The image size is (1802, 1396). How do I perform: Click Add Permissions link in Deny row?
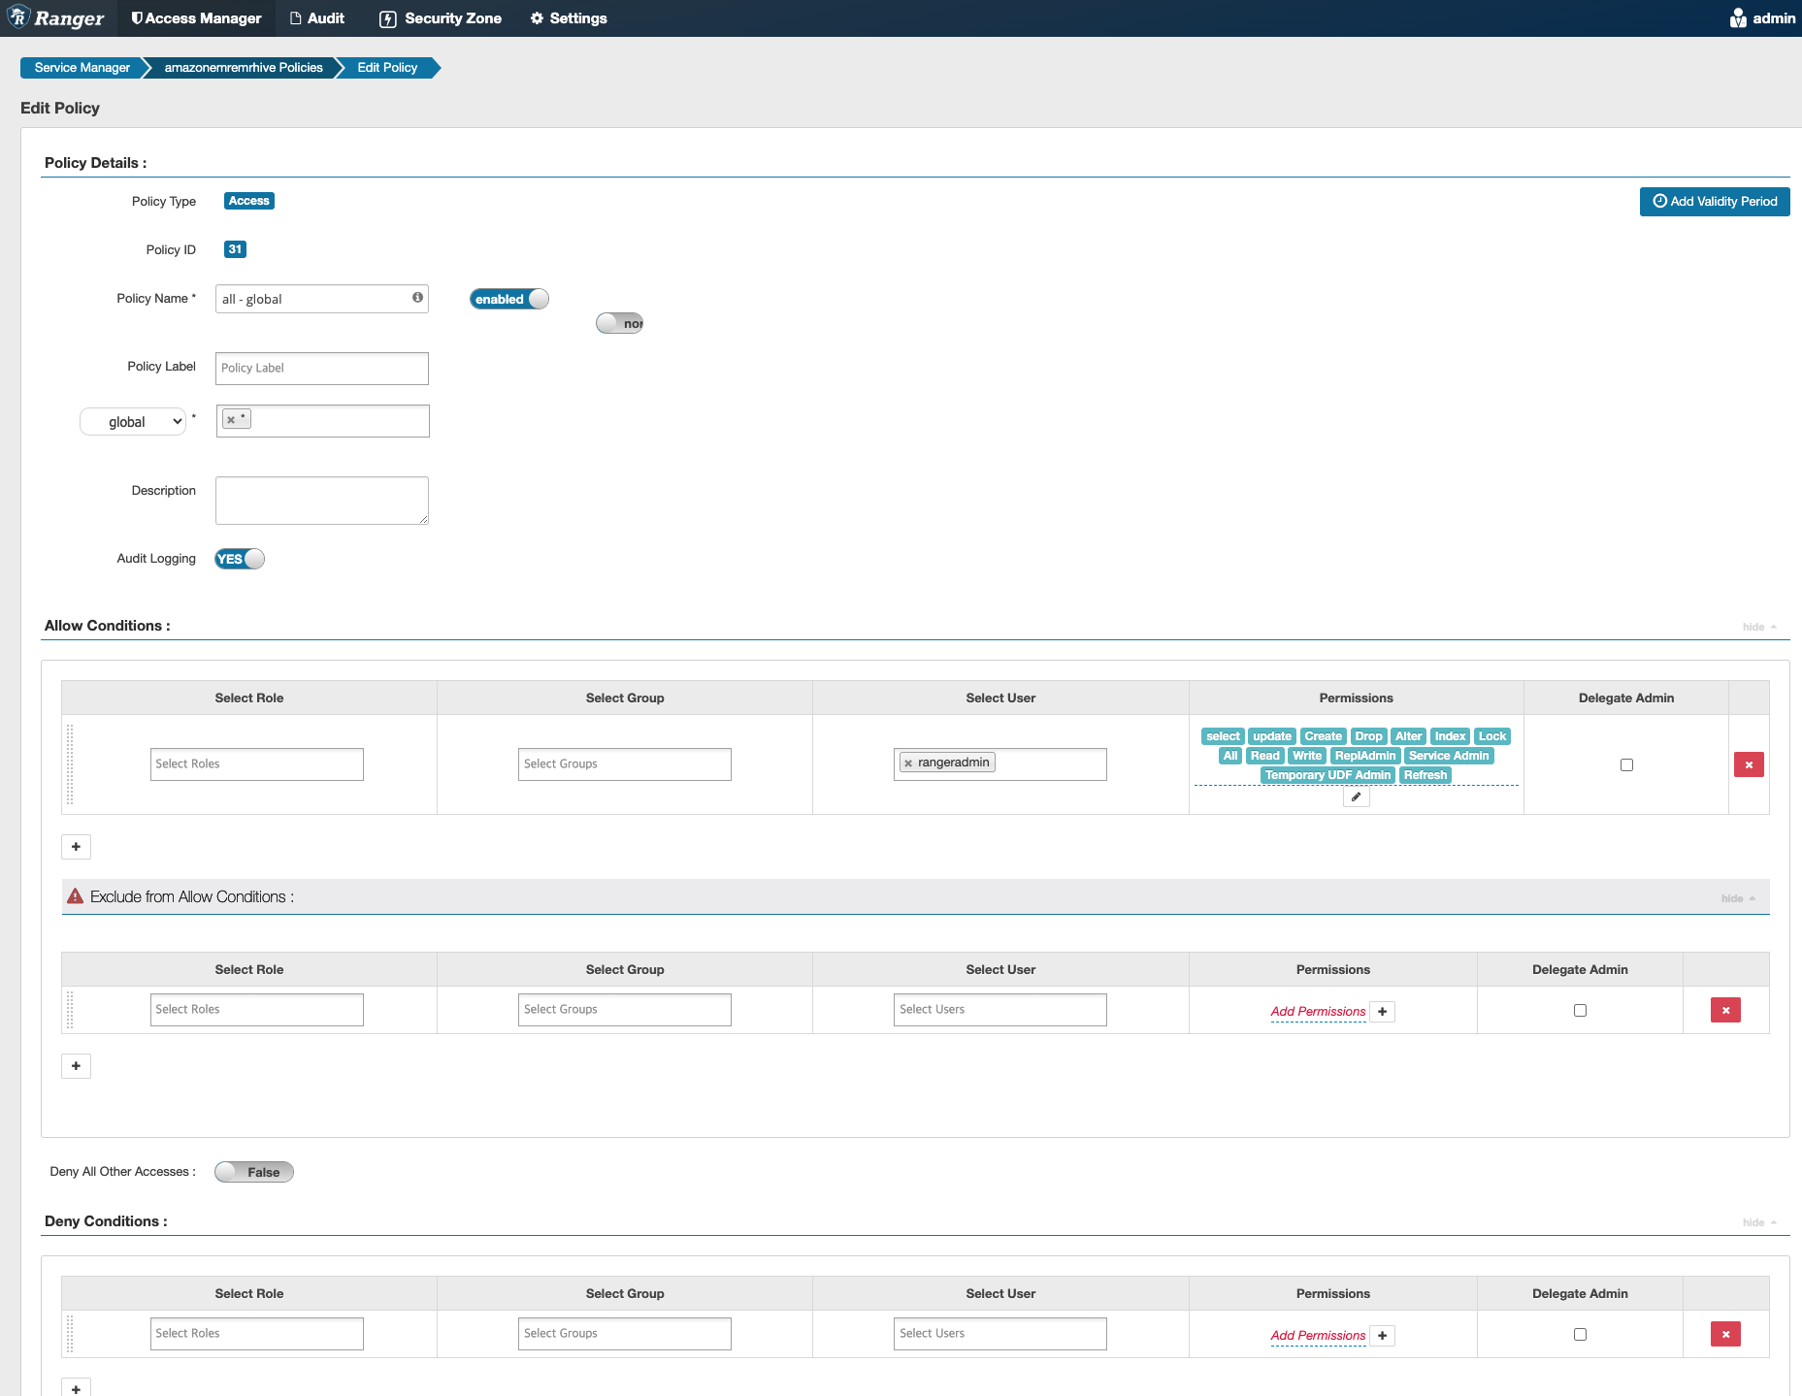[1318, 1336]
